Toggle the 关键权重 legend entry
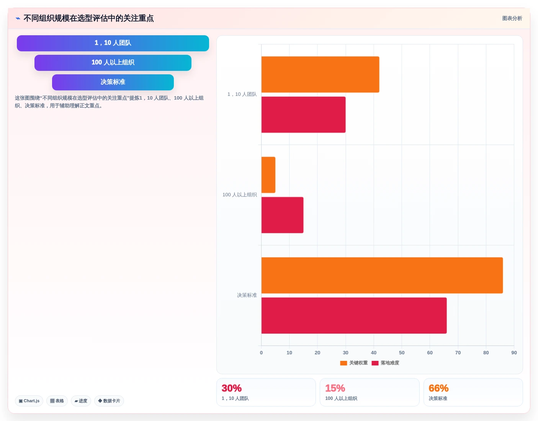The height and width of the screenshot is (421, 538). 354,363
